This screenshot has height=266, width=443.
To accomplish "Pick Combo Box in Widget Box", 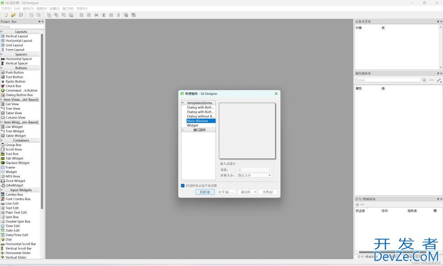I will coord(14,195).
